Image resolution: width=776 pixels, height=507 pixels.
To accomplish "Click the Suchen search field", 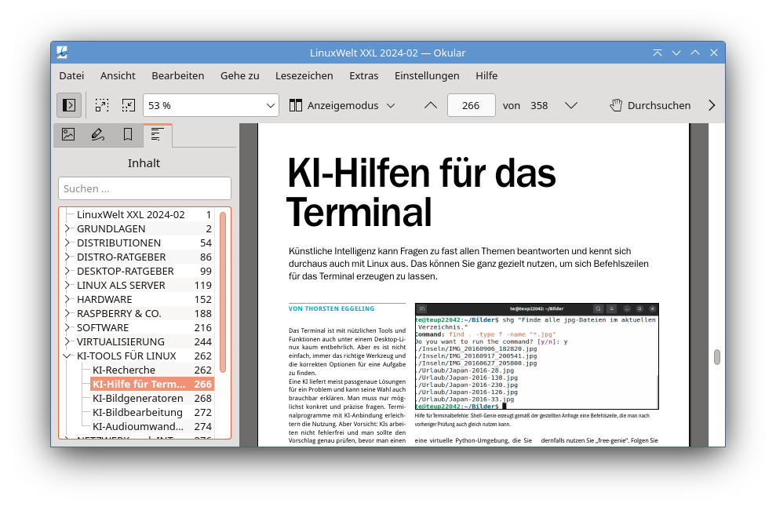I will (144, 188).
